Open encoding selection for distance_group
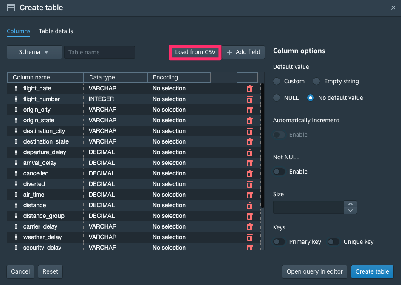The height and width of the screenshot is (285, 401). [x=179, y=216]
